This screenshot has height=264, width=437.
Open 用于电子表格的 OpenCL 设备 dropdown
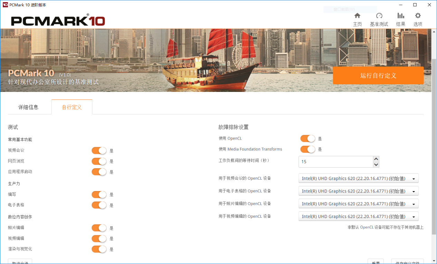point(359,191)
